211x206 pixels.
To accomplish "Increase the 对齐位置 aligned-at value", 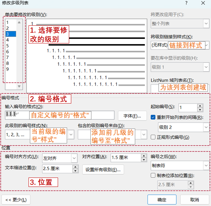I will pyautogui.click(x=144, y=156).
